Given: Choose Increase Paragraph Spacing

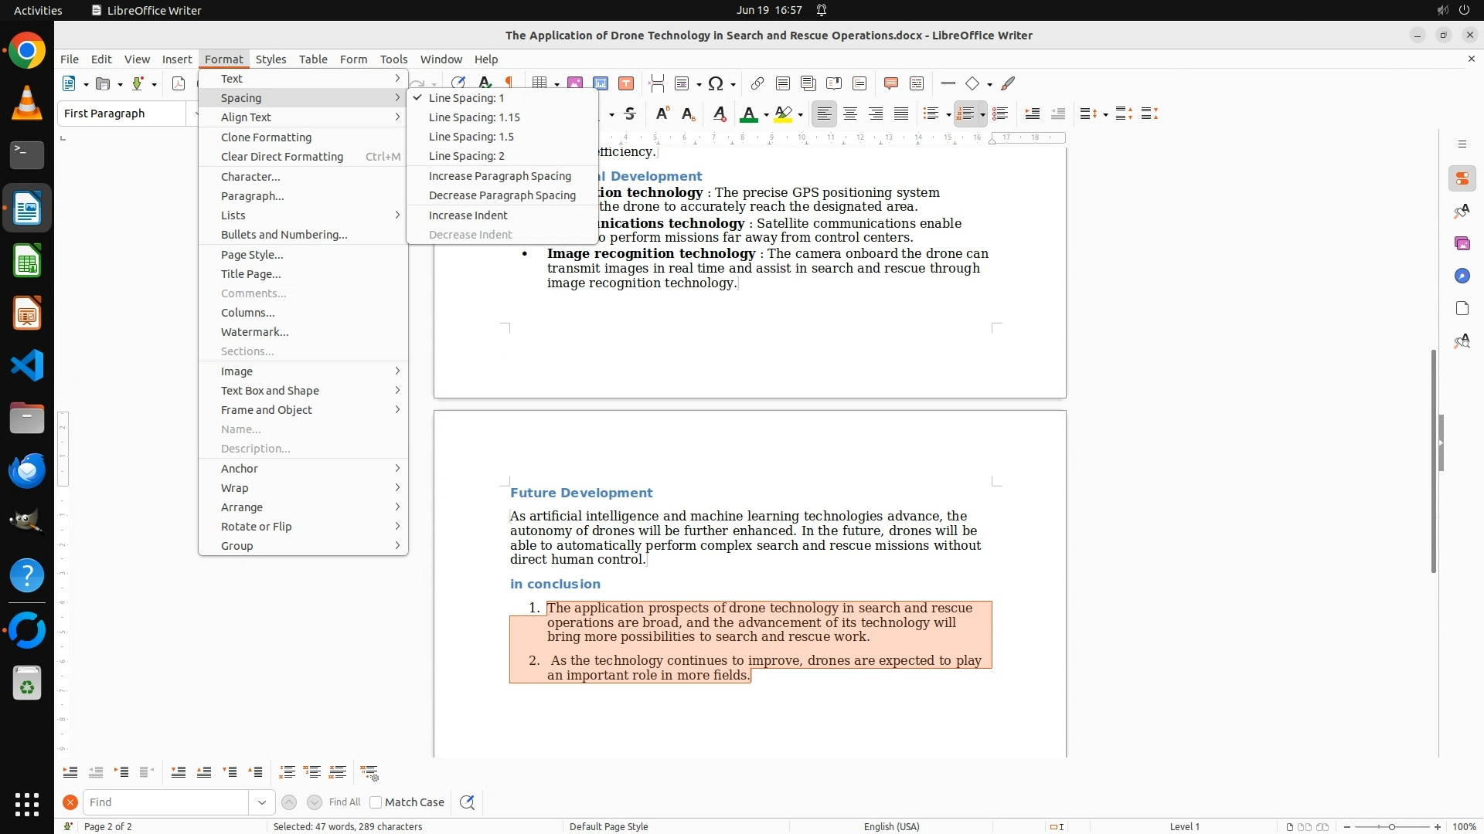Looking at the screenshot, I should [x=499, y=176].
